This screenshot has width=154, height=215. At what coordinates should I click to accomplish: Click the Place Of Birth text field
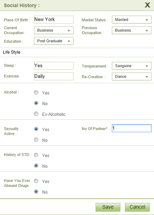54,20
